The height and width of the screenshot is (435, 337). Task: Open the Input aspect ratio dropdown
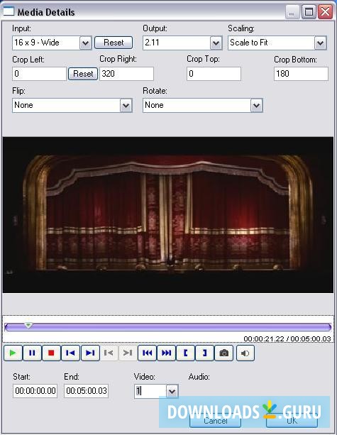point(86,43)
